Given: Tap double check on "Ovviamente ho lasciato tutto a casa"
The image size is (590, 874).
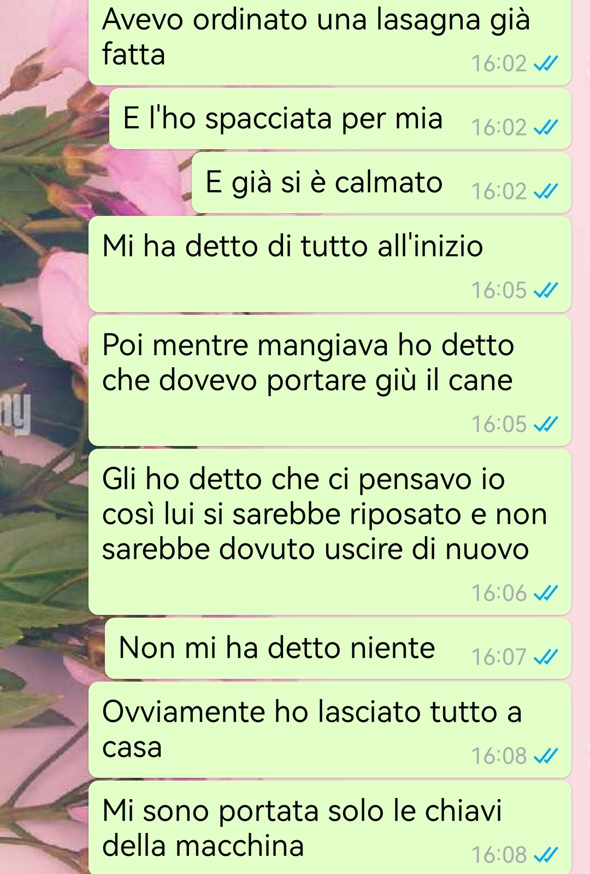Looking at the screenshot, I should 546,756.
